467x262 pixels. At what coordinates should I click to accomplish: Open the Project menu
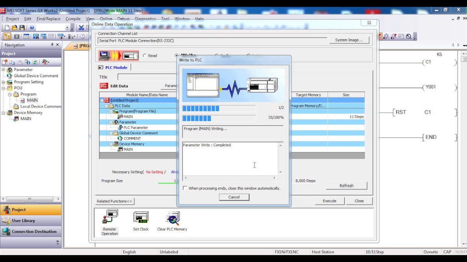tap(12, 19)
